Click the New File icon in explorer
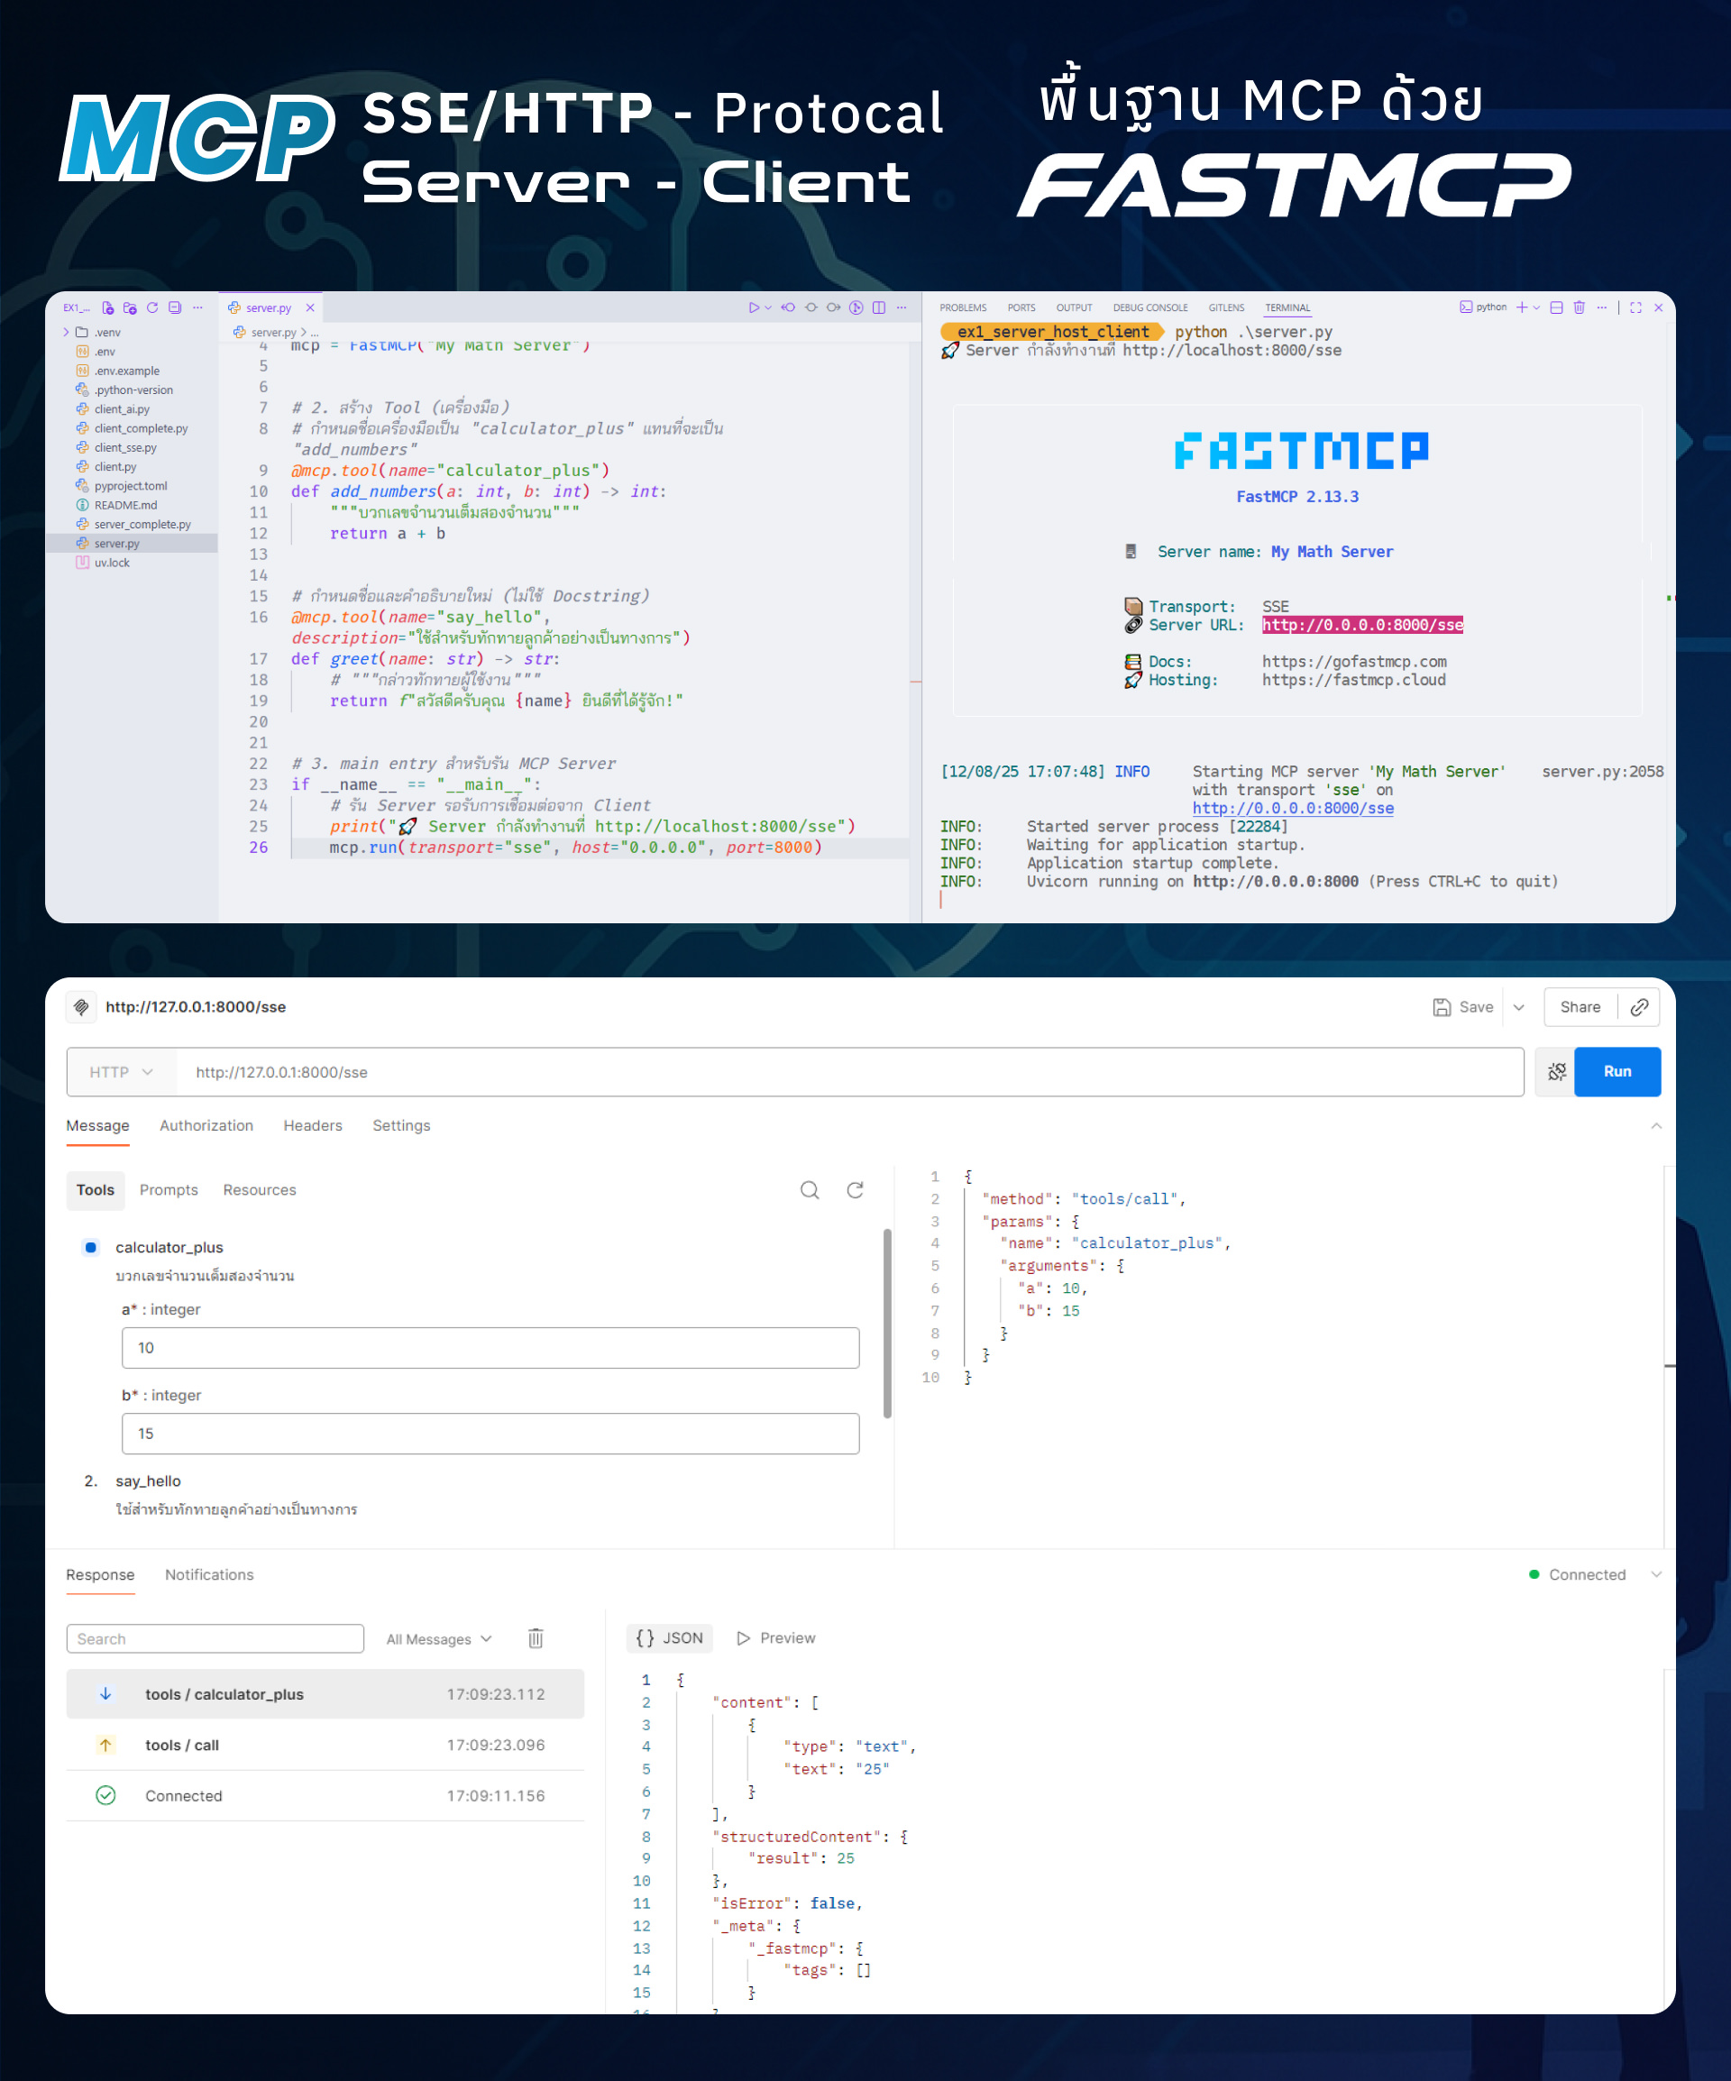Image resolution: width=1731 pixels, height=2081 pixels. 107,308
